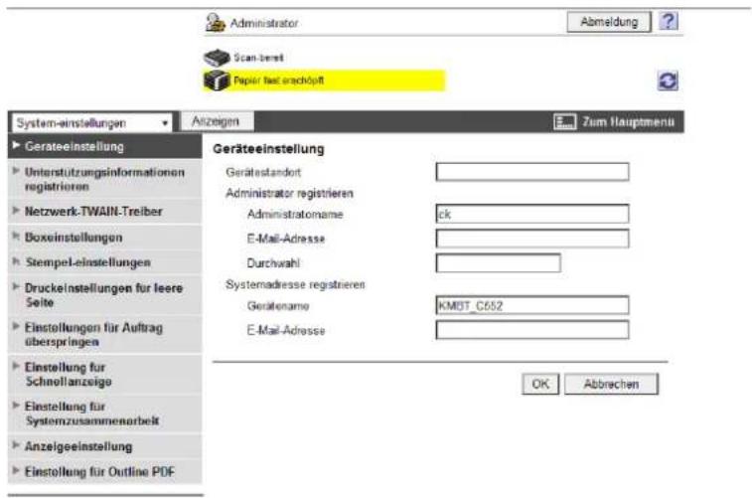Click the 'Scan-bereit' status text
Screen dimensions: 752x498
tap(258, 58)
